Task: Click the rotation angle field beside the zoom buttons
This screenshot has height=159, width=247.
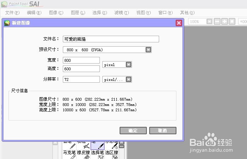Action: coord(243,22)
